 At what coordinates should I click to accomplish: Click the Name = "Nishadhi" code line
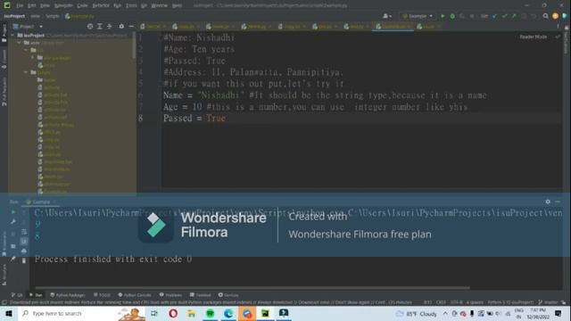(325, 95)
